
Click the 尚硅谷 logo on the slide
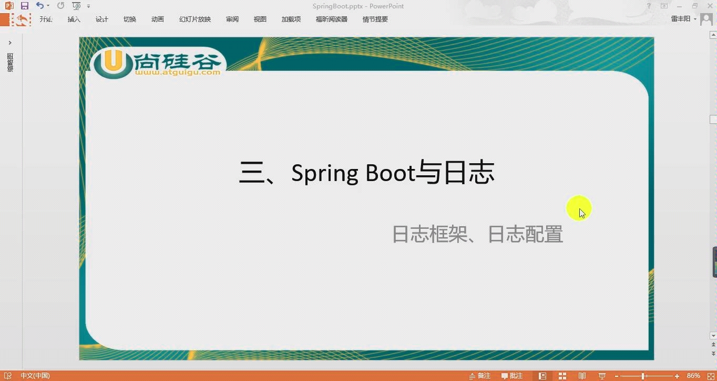[158, 64]
